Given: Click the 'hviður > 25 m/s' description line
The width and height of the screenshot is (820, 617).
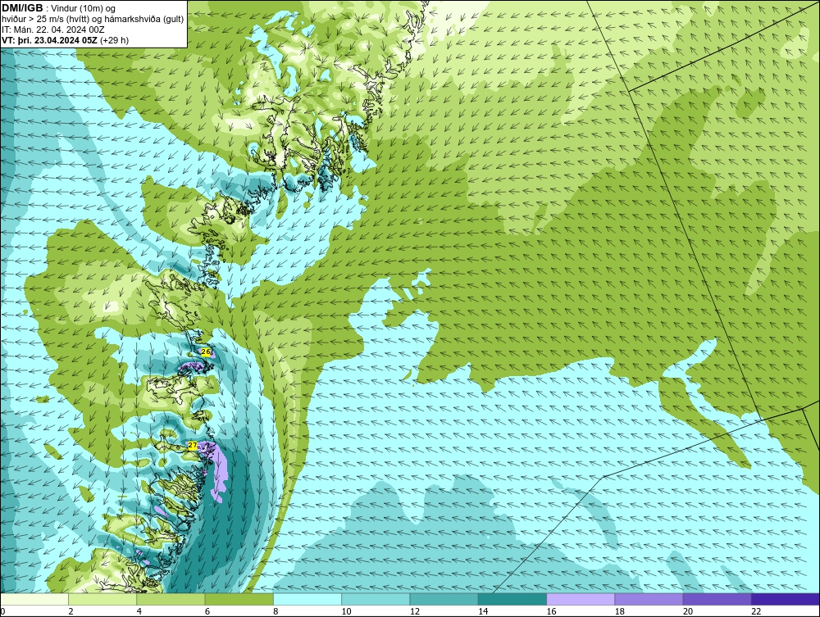Looking at the screenshot, I should (x=93, y=20).
